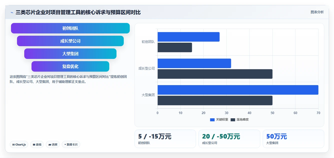The image size is (334, 158).
Task: Click the blue bar for 大型集团
Action: click(238, 90)
